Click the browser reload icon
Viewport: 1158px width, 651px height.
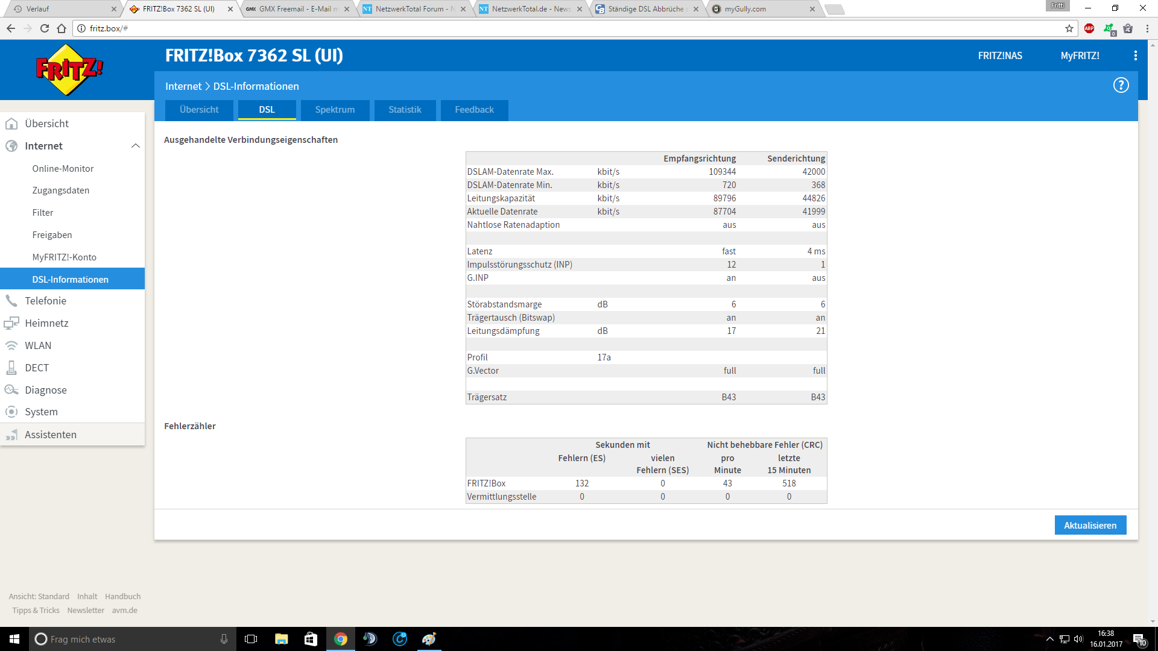click(x=45, y=28)
